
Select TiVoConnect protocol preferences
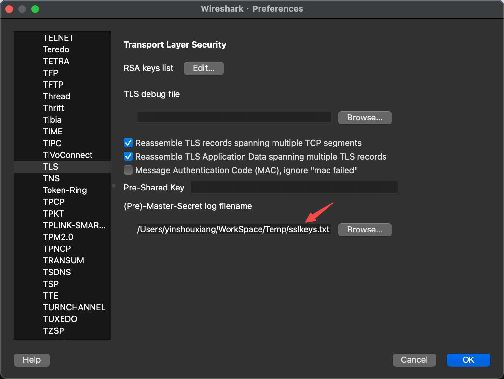pos(68,155)
